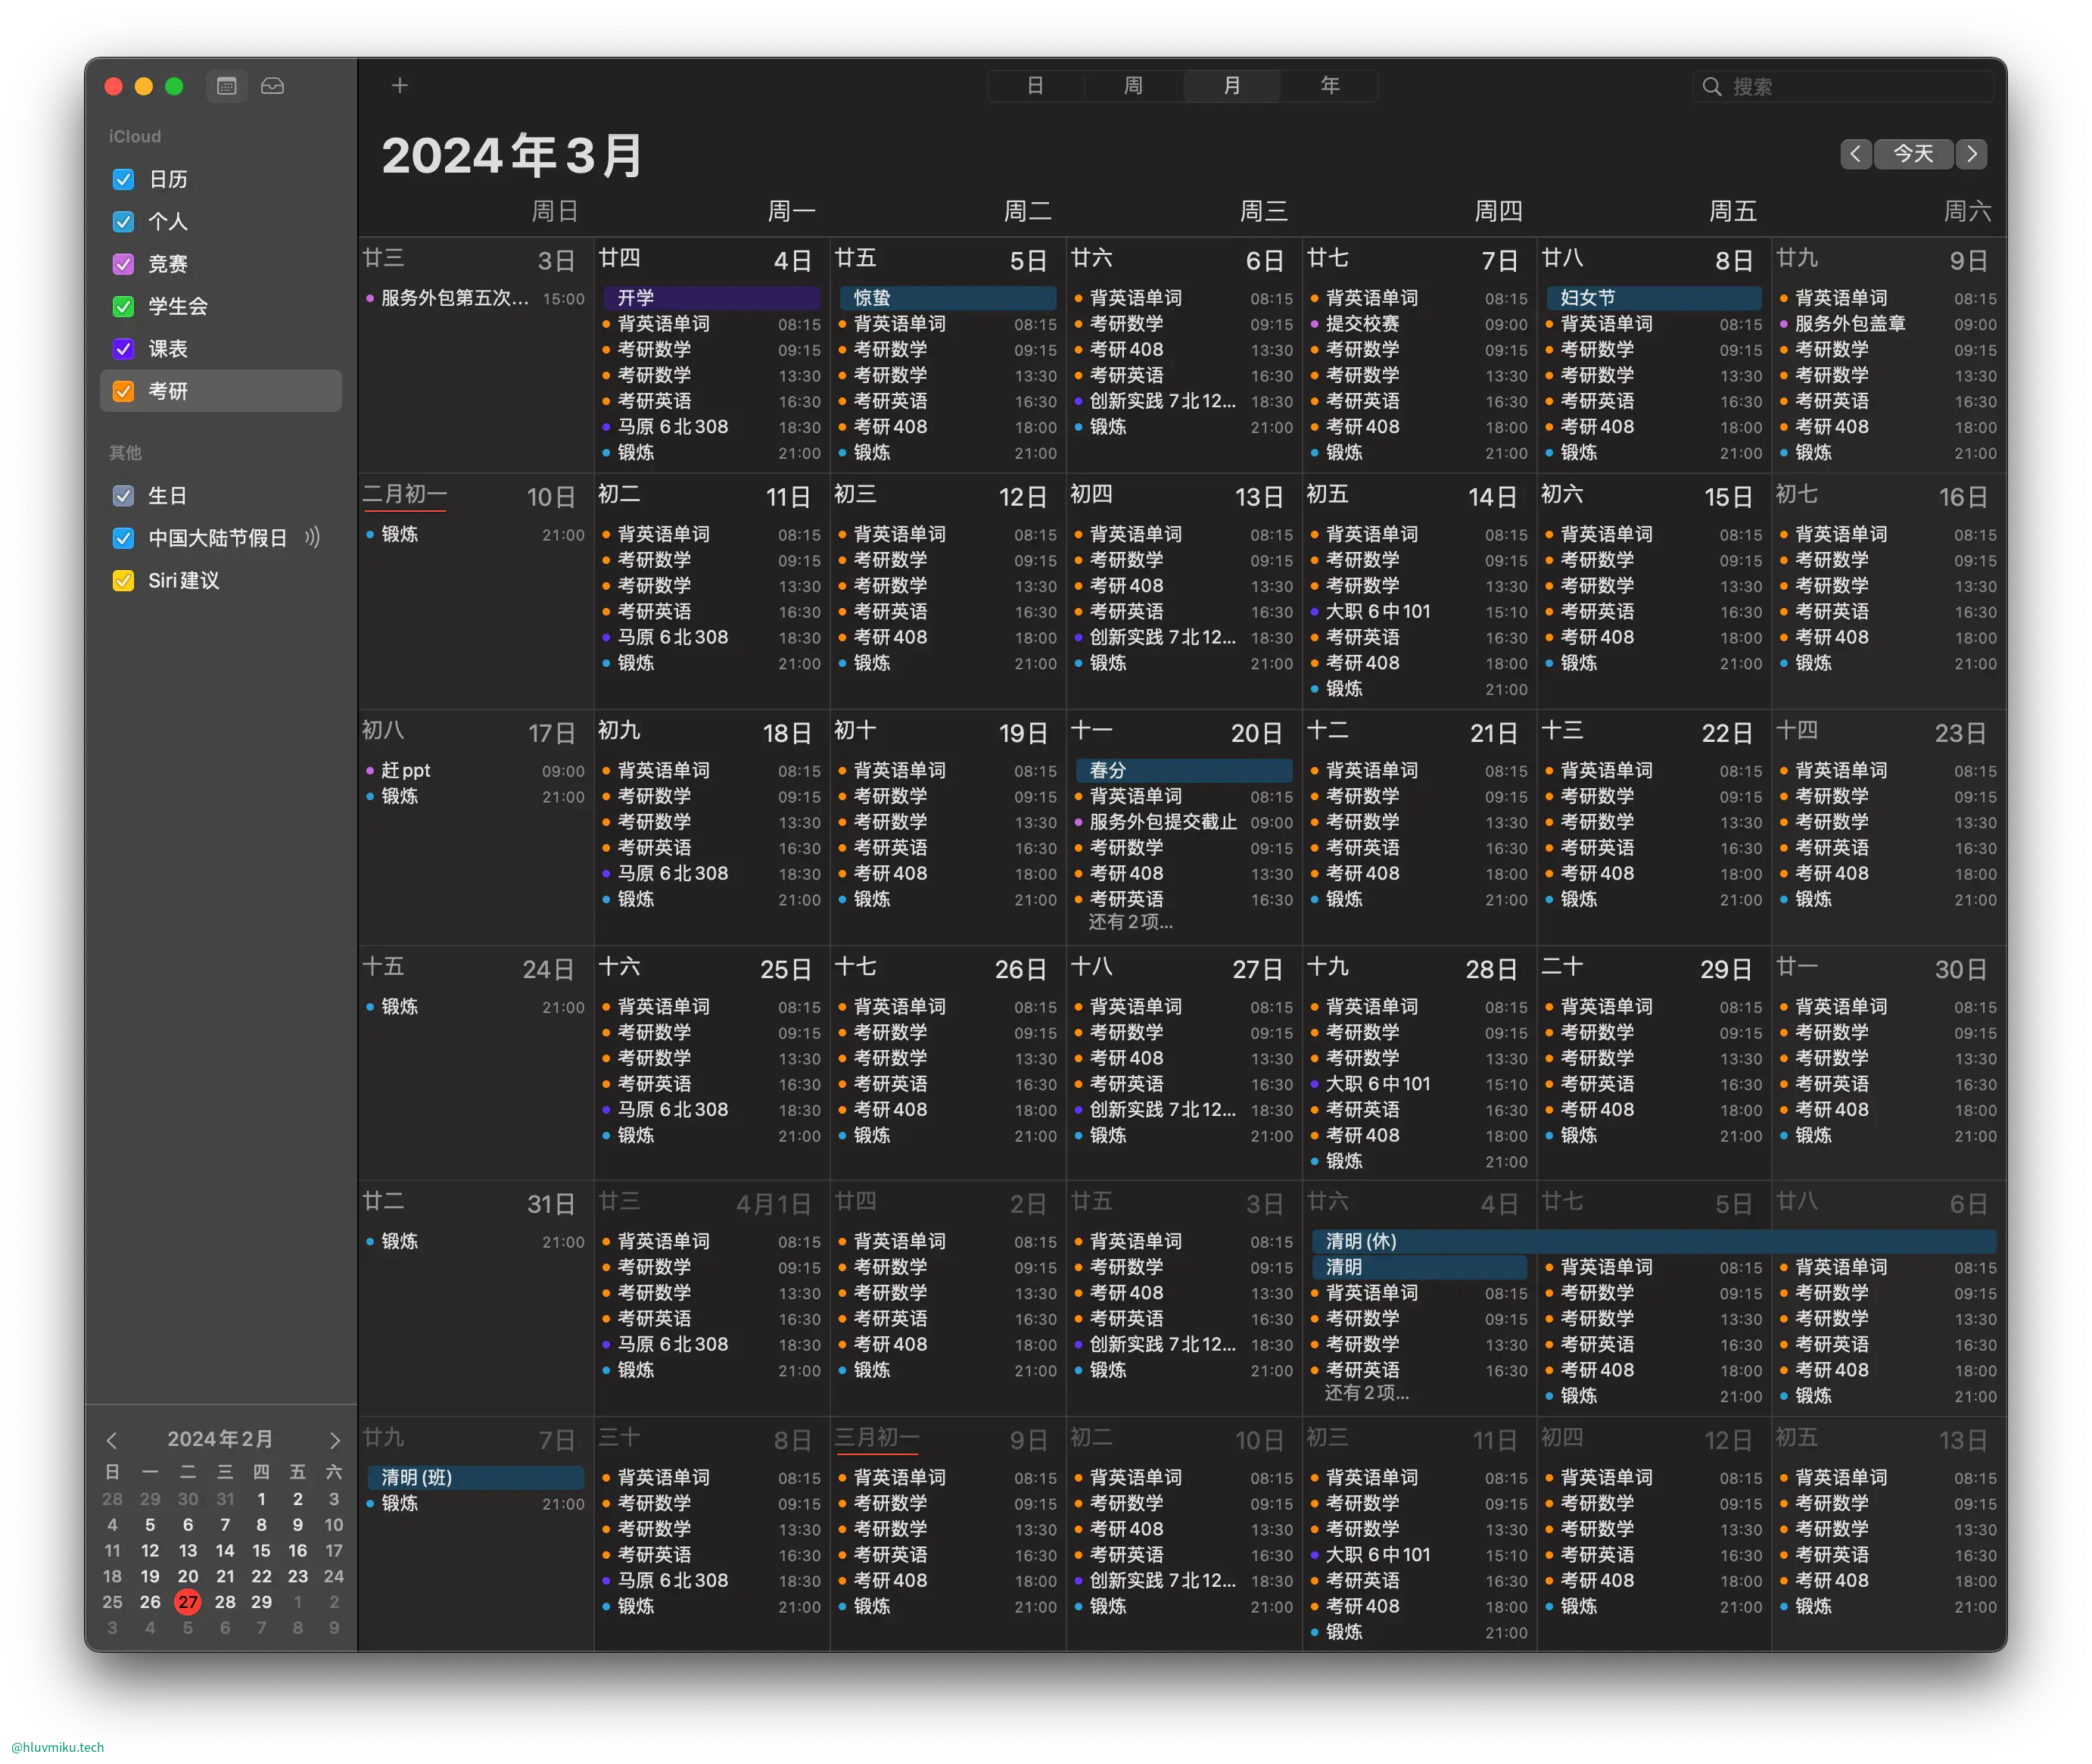Select the 月 month view tab

pyautogui.click(x=1231, y=86)
